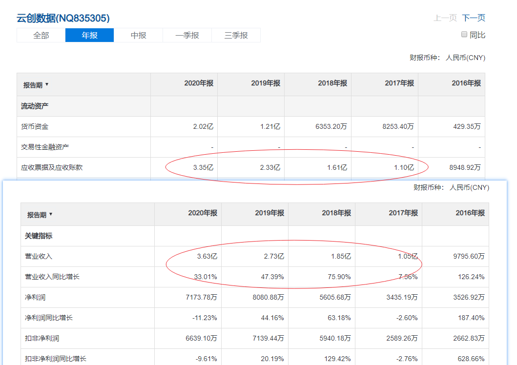
Task: Select the 货币资金 row label
Action: pos(35,126)
